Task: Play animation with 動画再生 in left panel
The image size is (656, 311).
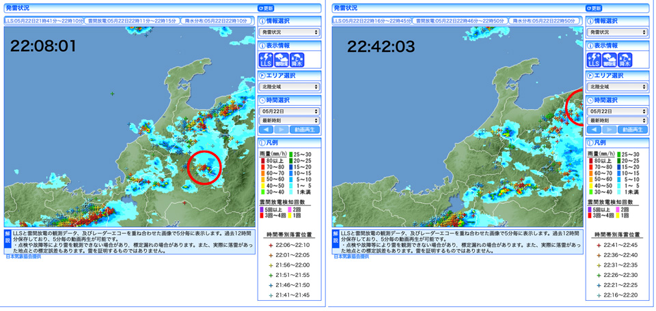Action: 305,130
